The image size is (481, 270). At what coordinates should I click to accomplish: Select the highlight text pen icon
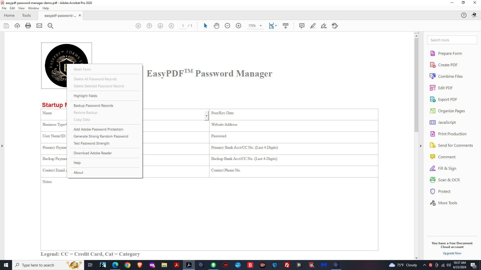[x=313, y=26]
